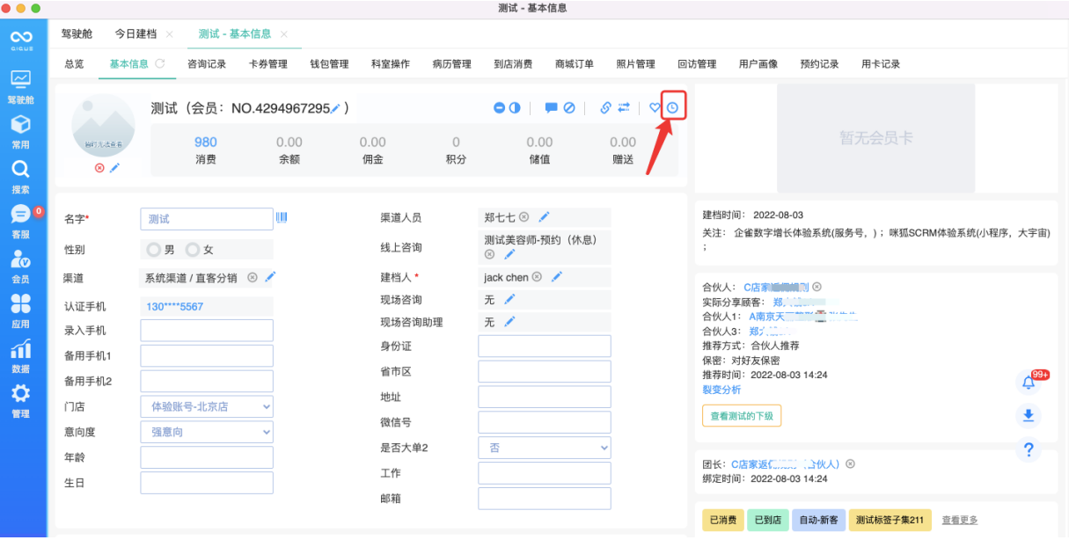The width and height of the screenshot is (1069, 540).
Task: Click the 查看测试的下级 button
Action: 743,415
